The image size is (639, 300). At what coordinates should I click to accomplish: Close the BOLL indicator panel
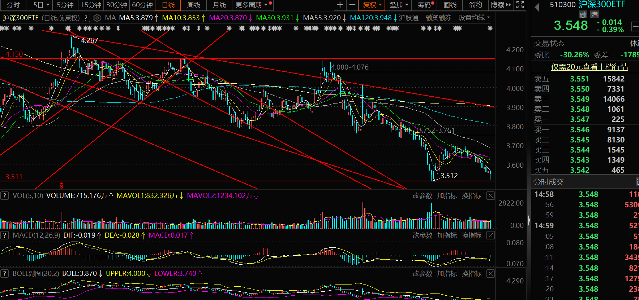click(490, 274)
